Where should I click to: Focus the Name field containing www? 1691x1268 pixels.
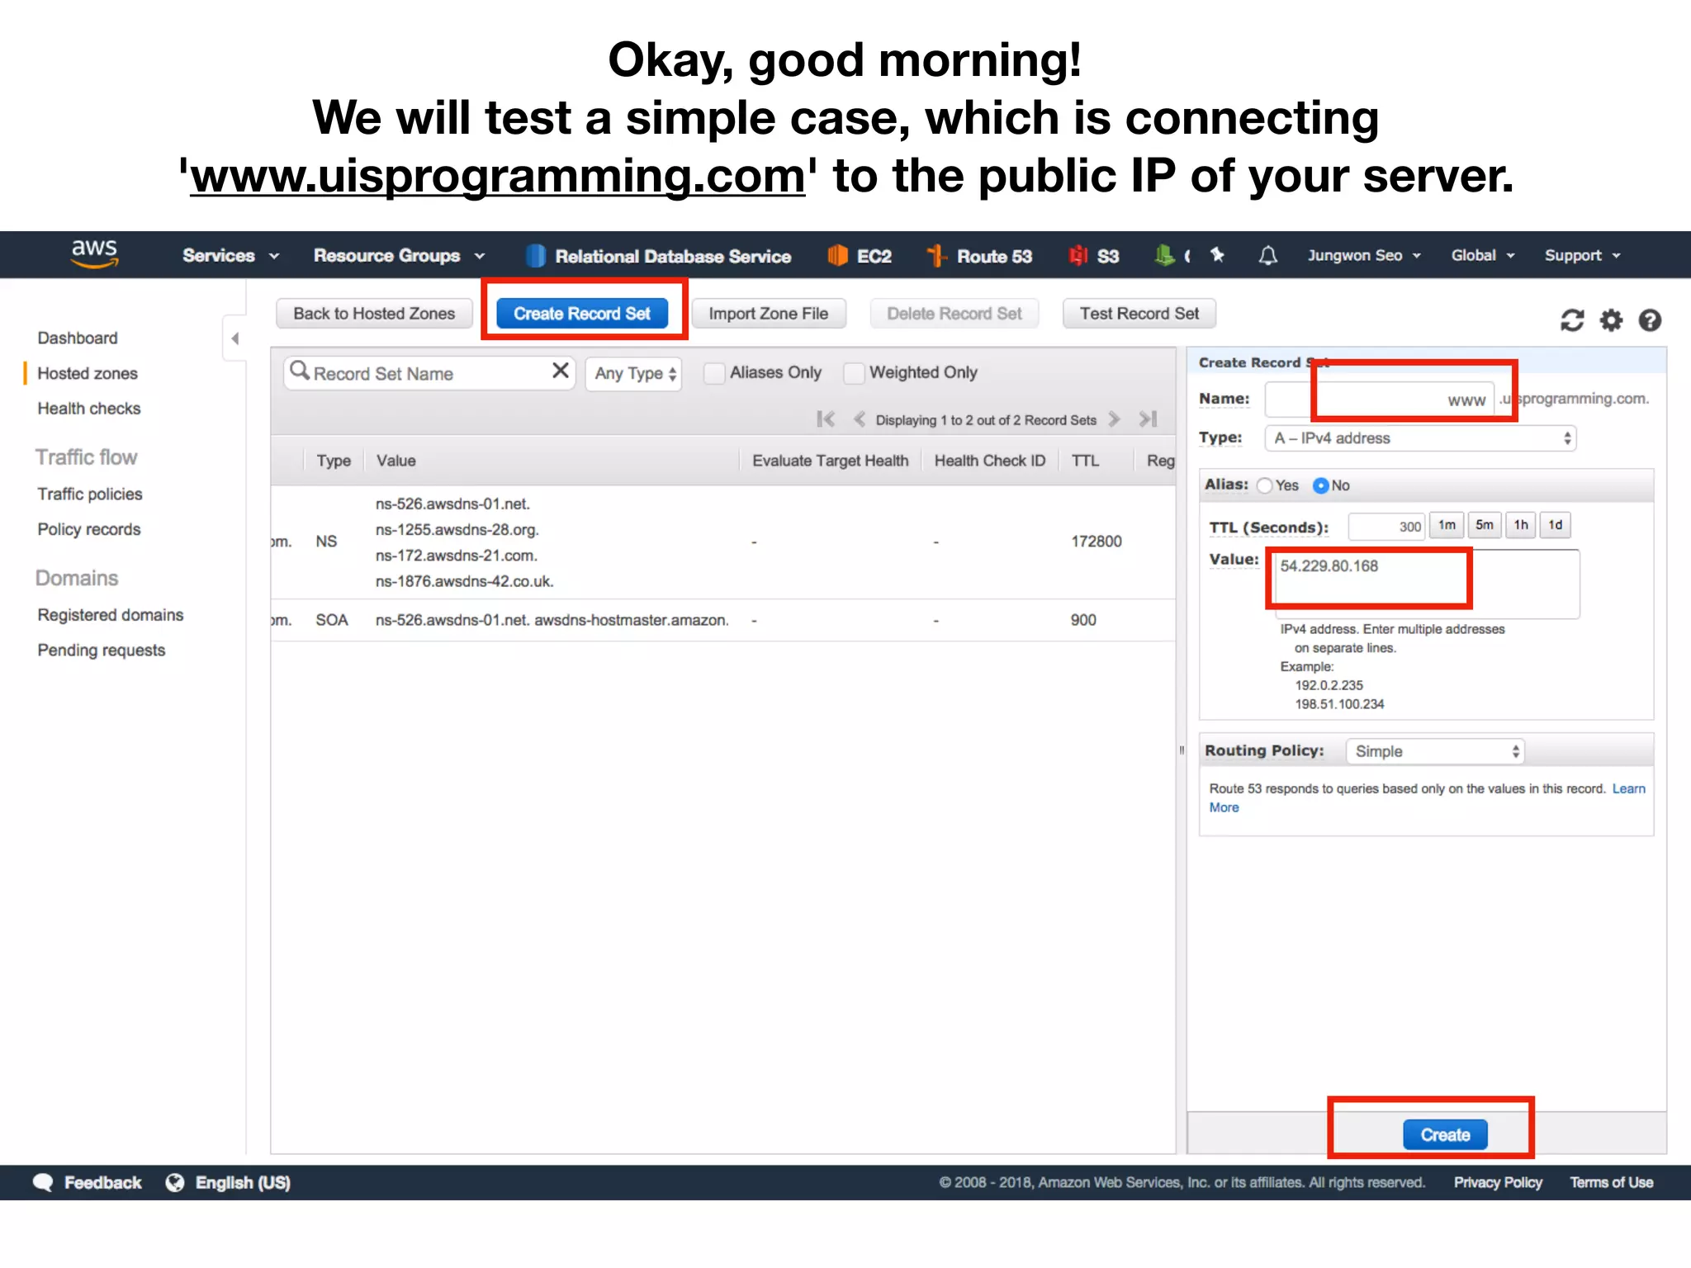click(x=1380, y=400)
